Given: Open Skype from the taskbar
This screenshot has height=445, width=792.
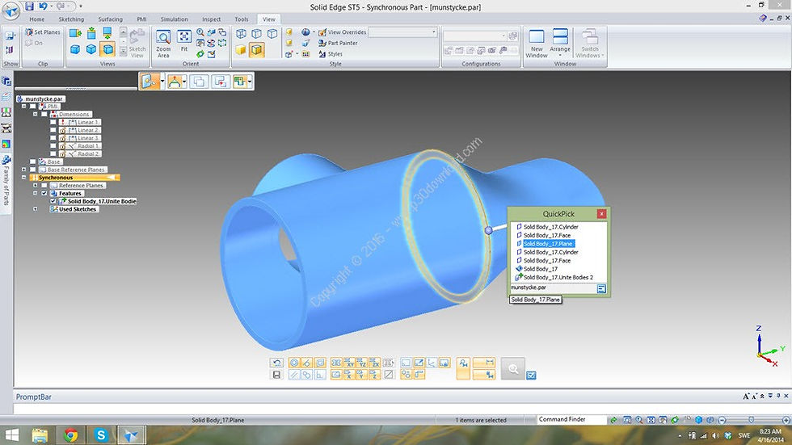Looking at the screenshot, I should click(101, 435).
